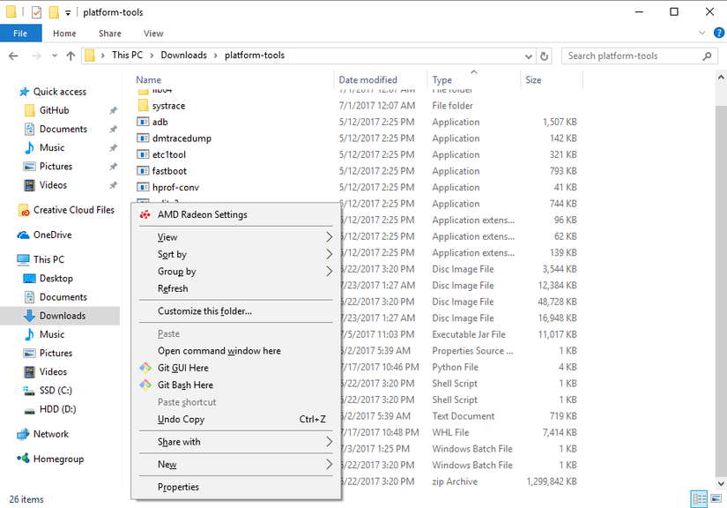This screenshot has width=727, height=508.
Task: Click the fastboot application icon
Action: click(x=145, y=171)
